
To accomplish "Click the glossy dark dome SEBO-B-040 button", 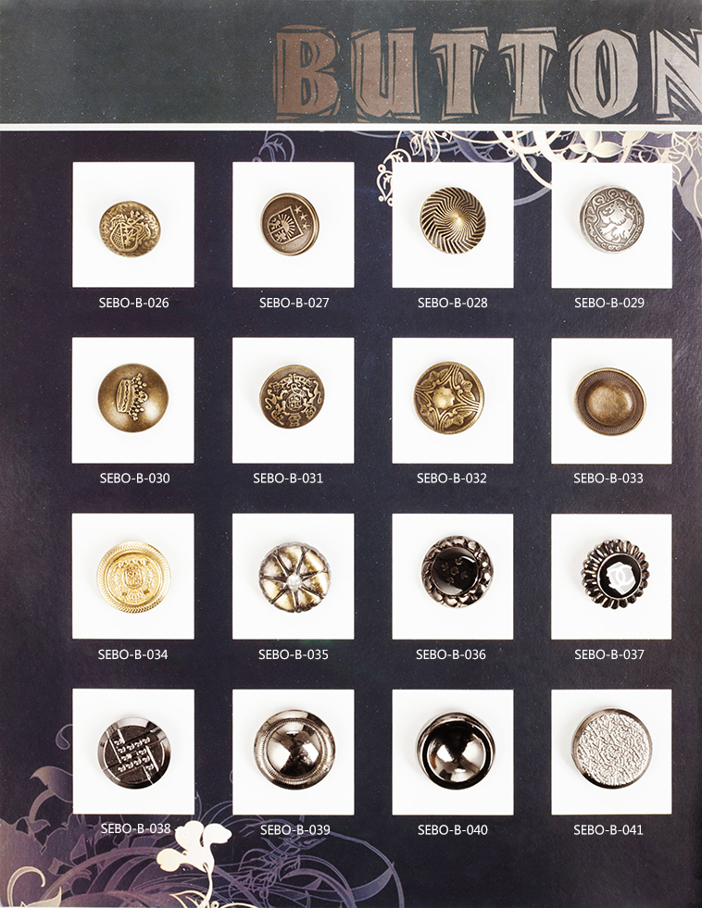I will point(456,751).
